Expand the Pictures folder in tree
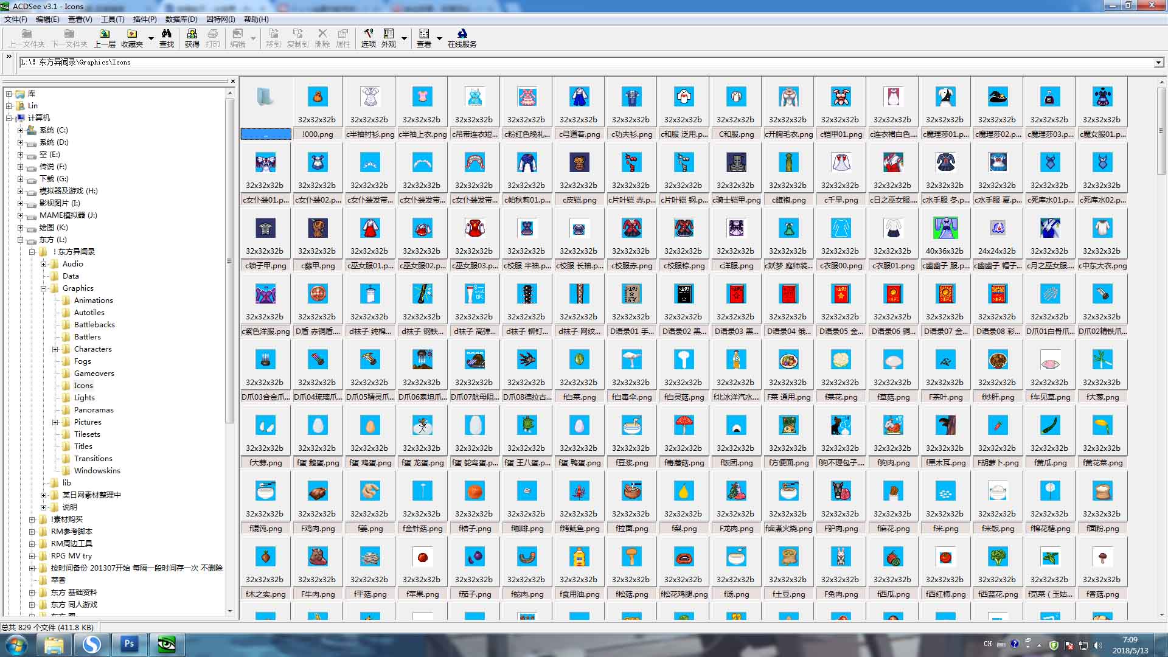This screenshot has width=1168, height=657. [x=55, y=422]
